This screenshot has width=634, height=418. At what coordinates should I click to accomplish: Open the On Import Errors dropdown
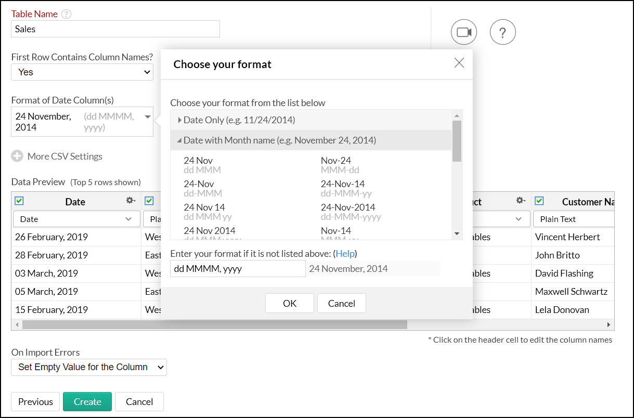[x=89, y=367]
